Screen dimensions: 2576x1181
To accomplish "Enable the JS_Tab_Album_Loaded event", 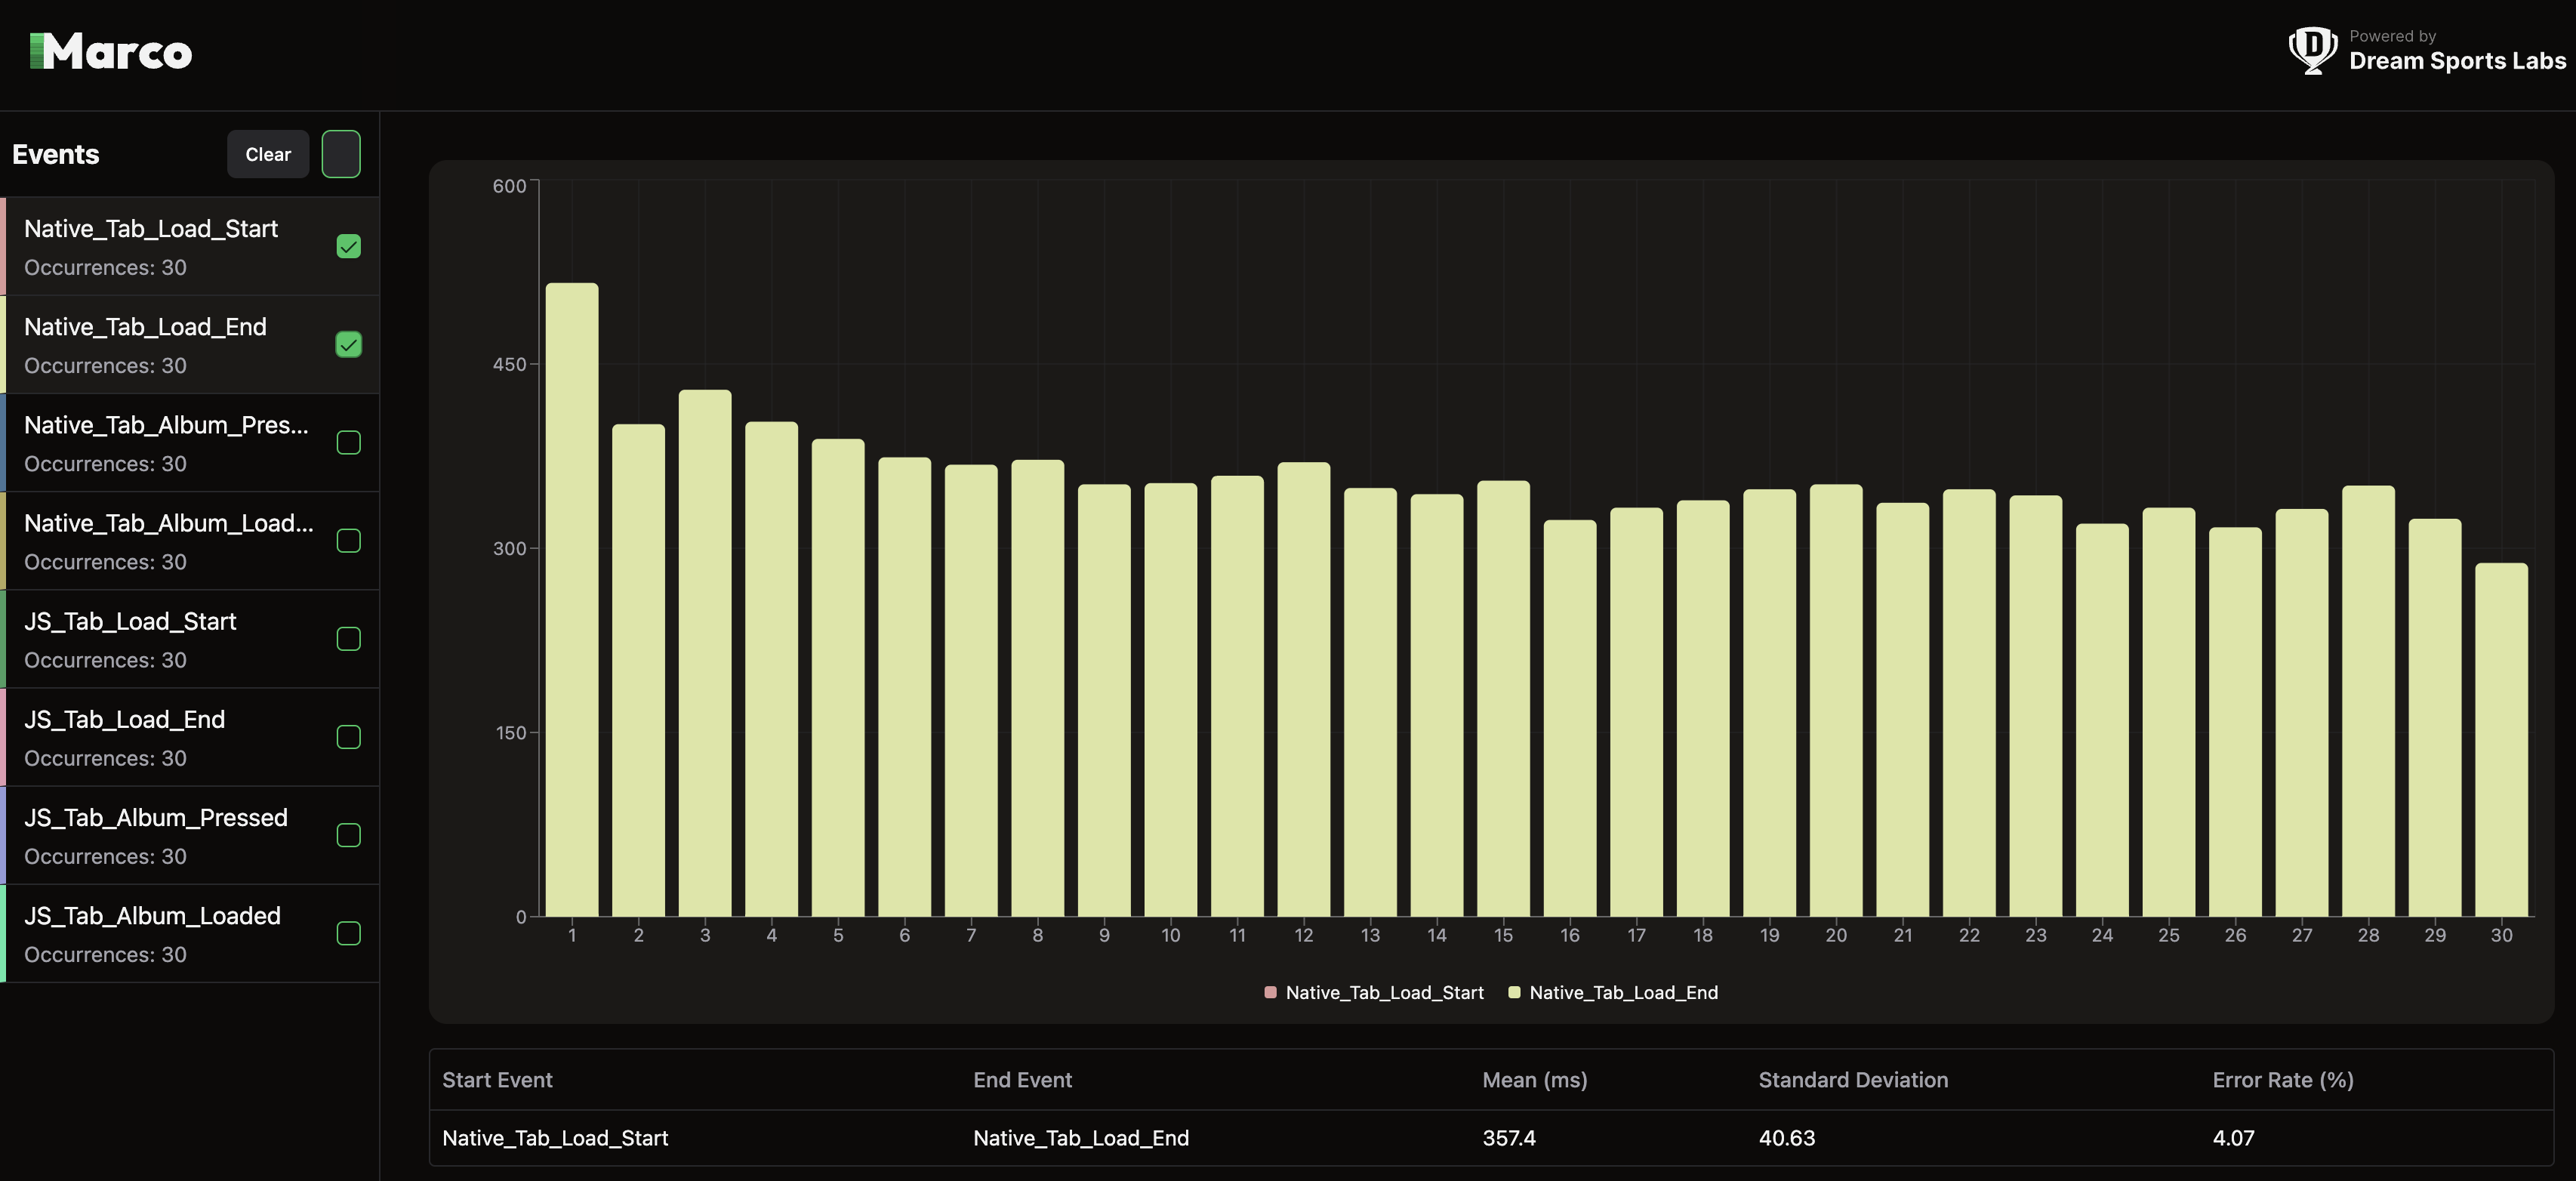I will coord(348,933).
